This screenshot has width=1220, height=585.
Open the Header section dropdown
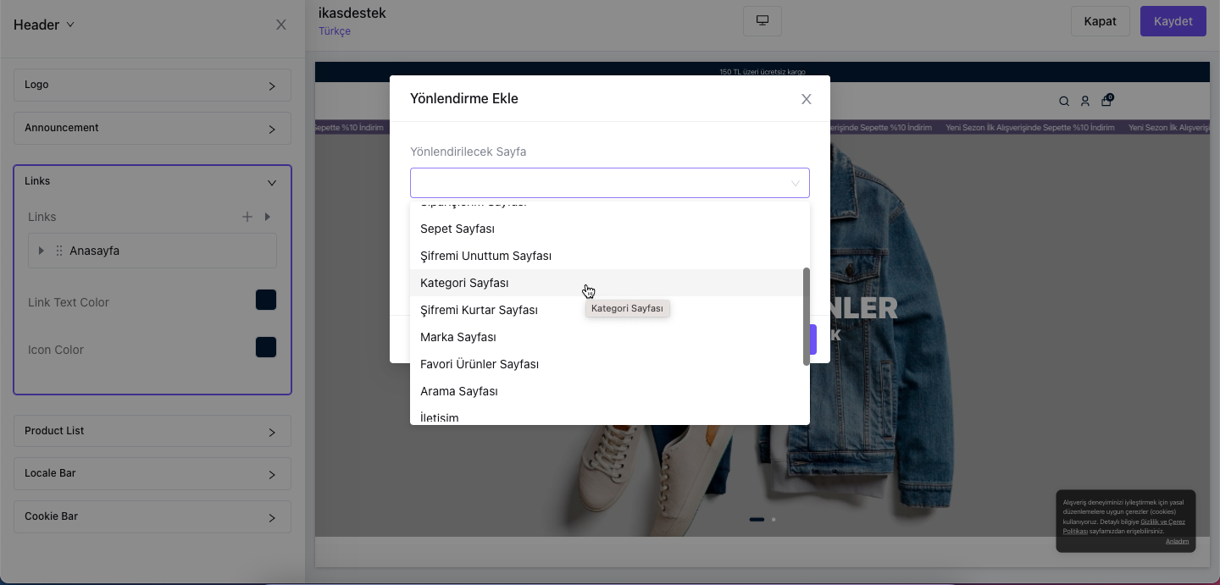point(44,25)
